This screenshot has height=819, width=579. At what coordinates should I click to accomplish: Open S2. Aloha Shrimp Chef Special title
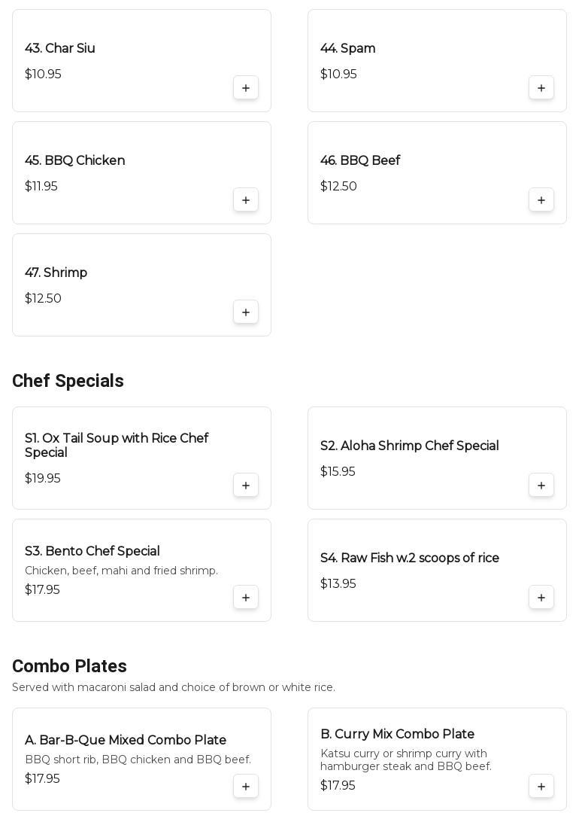pos(409,446)
